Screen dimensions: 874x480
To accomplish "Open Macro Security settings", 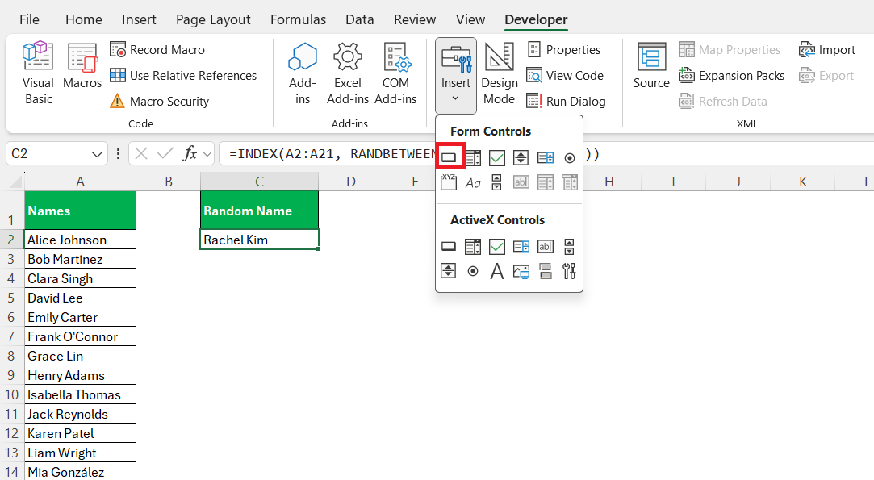I will (x=160, y=102).
